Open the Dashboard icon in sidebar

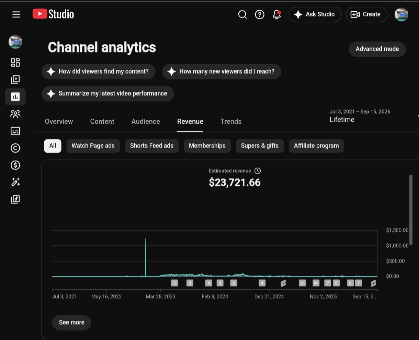[x=15, y=62]
